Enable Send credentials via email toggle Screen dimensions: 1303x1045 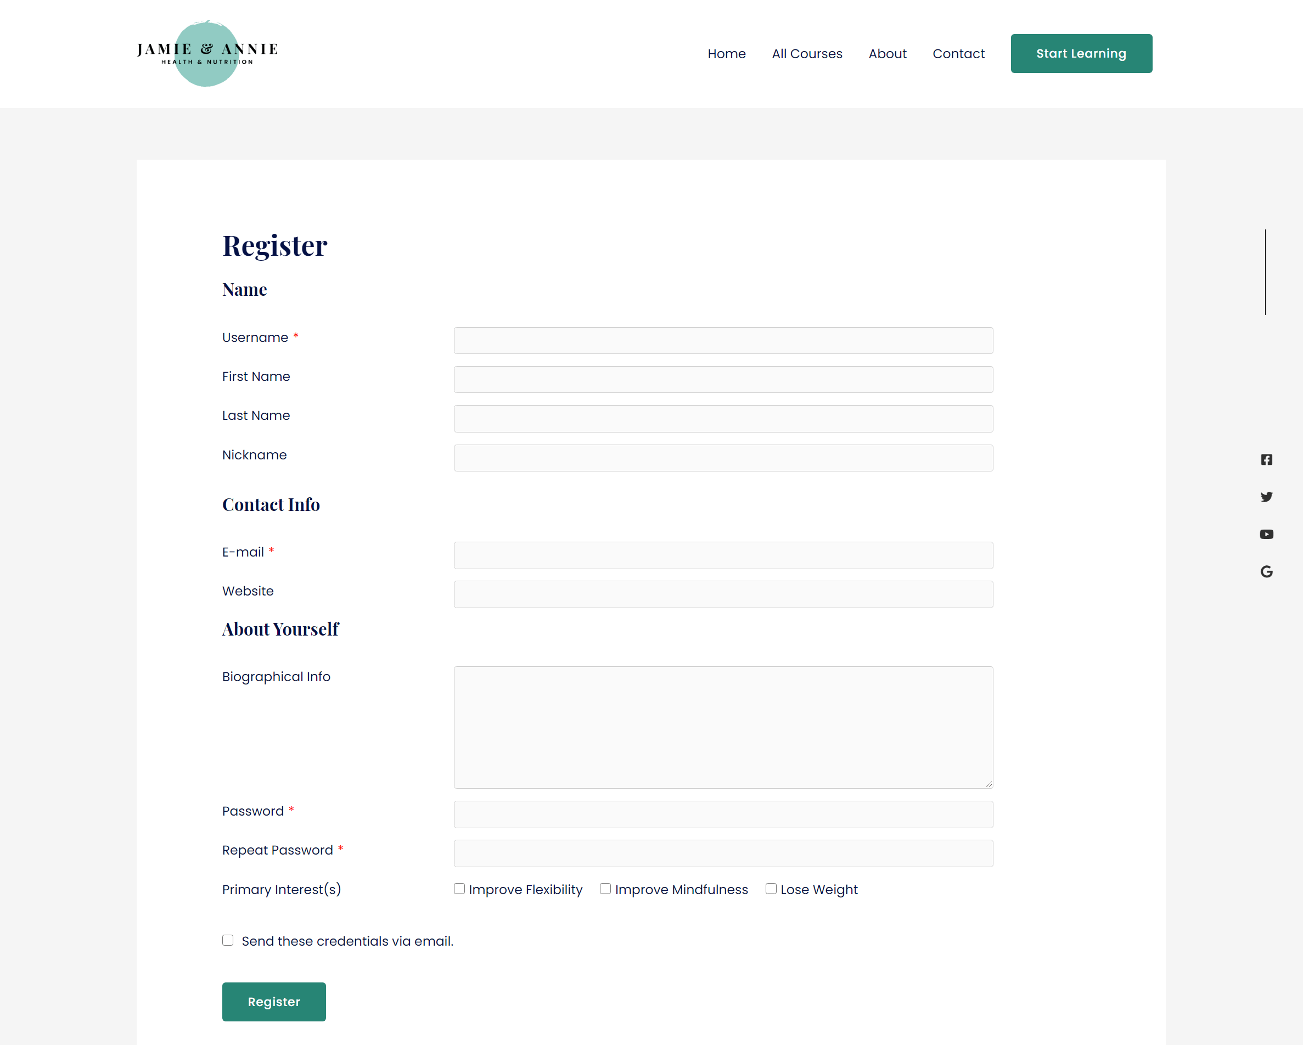coord(227,940)
